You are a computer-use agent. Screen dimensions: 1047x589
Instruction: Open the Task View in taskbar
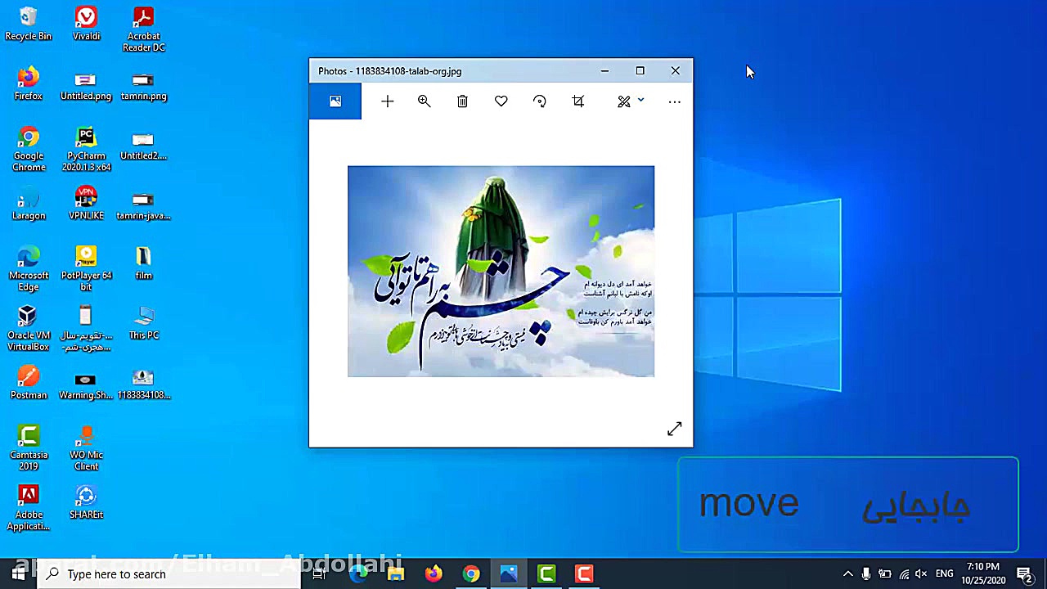(319, 573)
